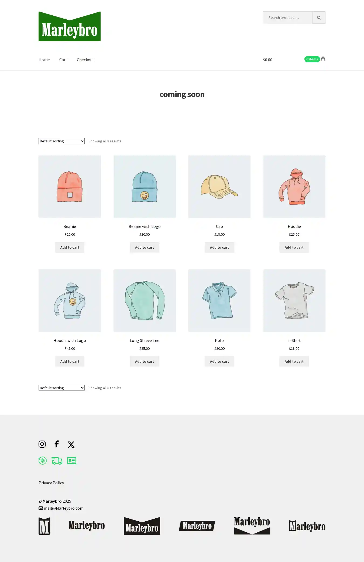Click the green Marleybro header logo
Screen dimensions: 364x562
[70, 26]
